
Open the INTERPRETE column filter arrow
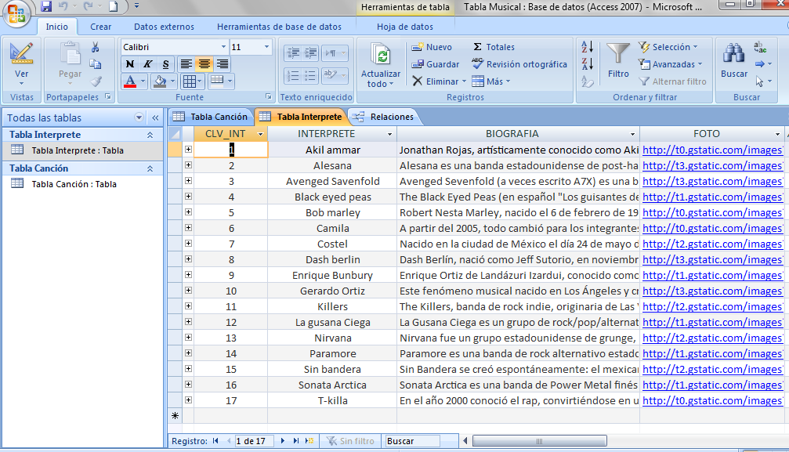coord(389,134)
